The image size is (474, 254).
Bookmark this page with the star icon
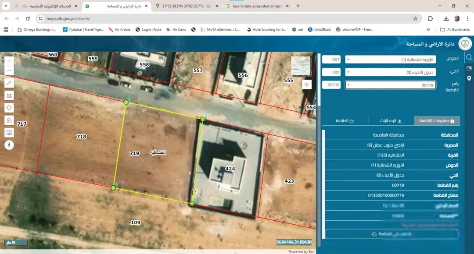[415, 19]
